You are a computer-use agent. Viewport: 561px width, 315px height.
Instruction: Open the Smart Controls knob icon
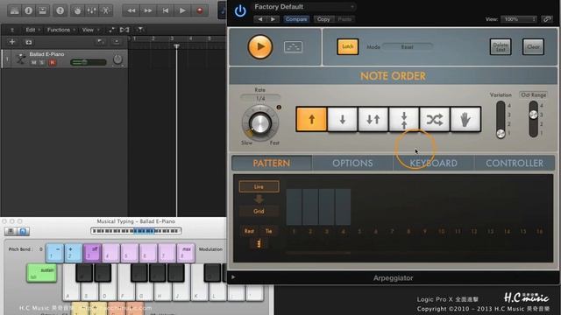78,10
